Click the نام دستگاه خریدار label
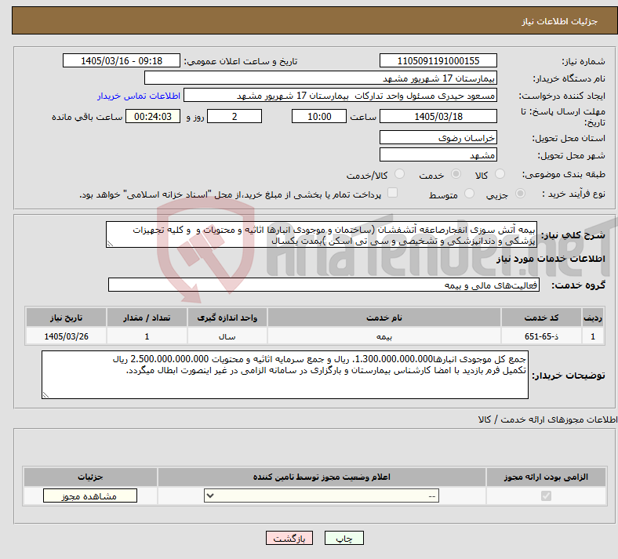Screen dimensions: 618x559 tap(569, 78)
